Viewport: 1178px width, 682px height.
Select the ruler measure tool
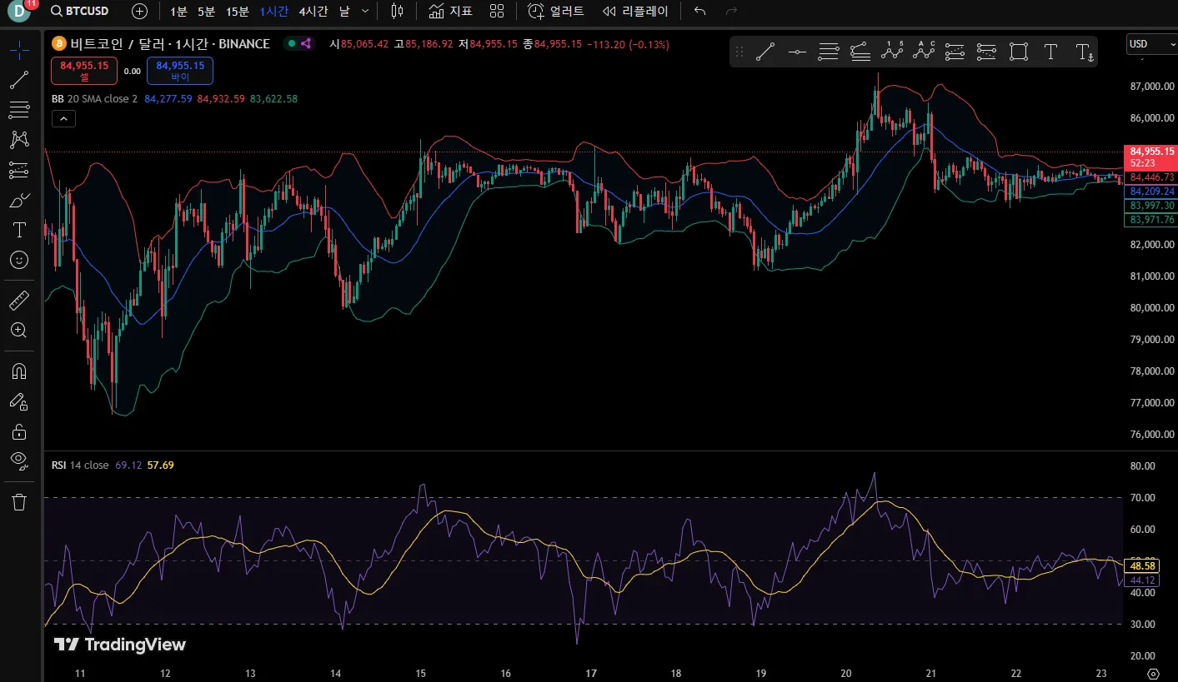[18, 301]
